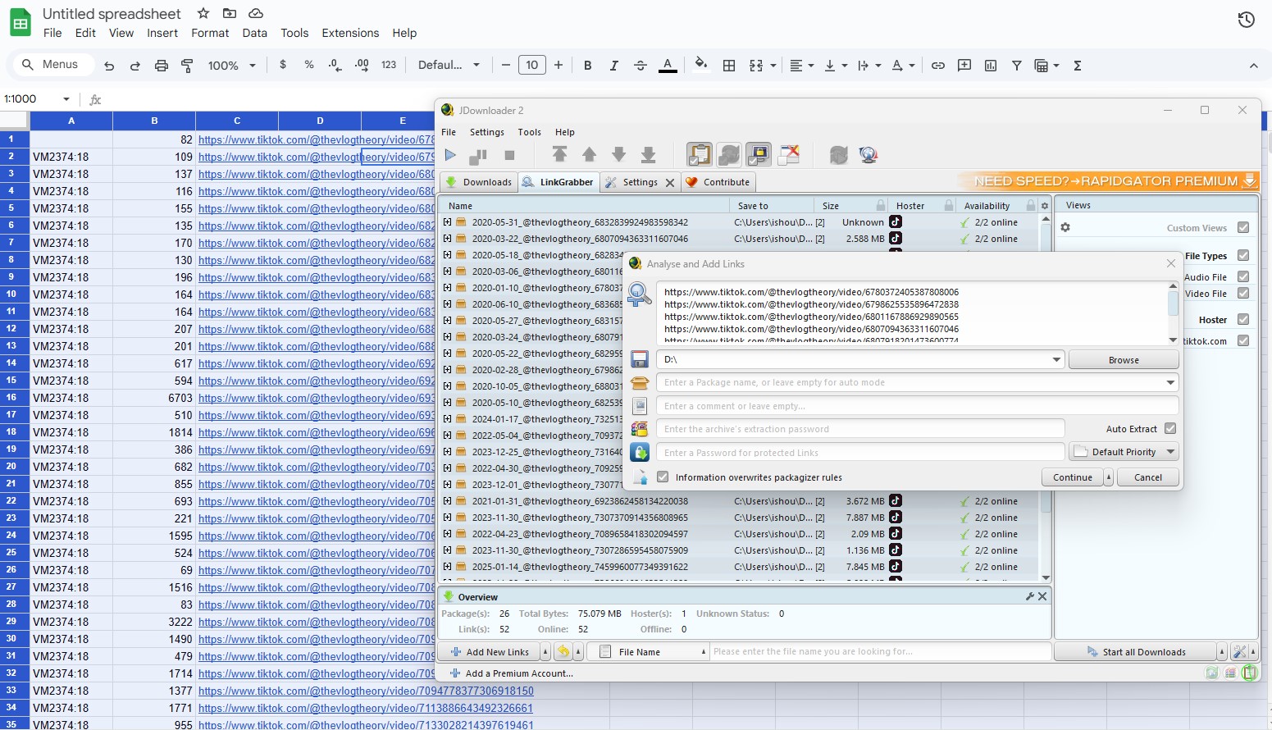Open the Extensions menu in Sheets
The width and height of the screenshot is (1272, 730).
(x=350, y=33)
